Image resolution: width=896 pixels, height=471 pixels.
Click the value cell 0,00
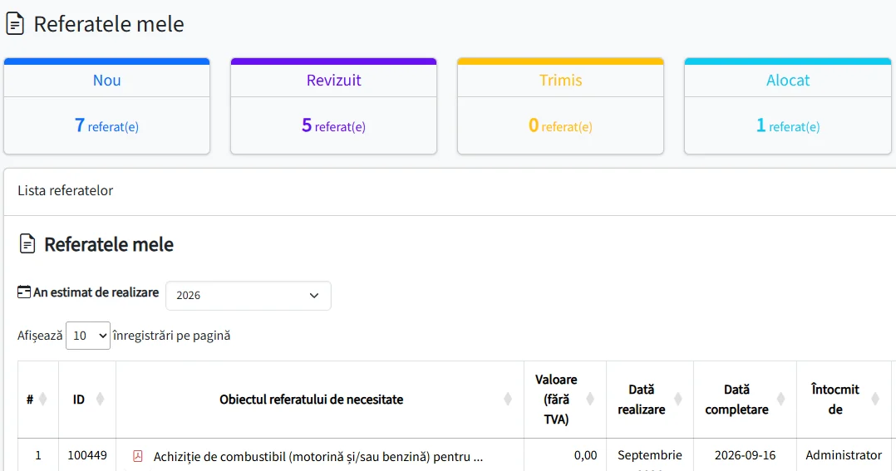(x=586, y=455)
